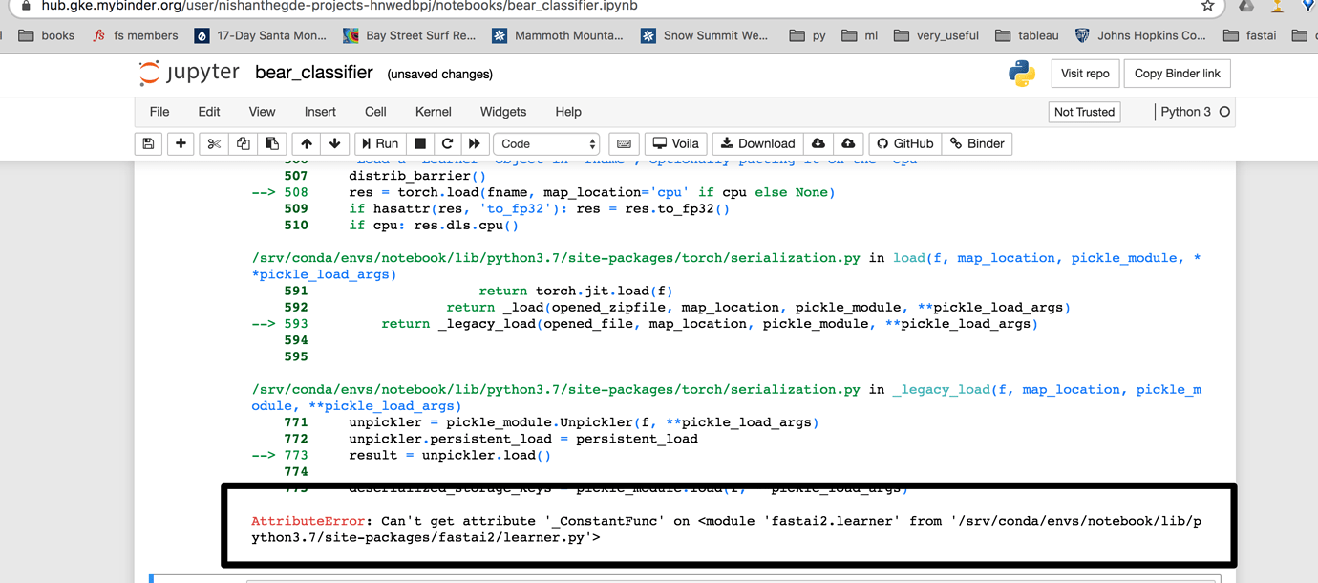
Task: Open the Kernel menu
Action: pyautogui.click(x=433, y=112)
